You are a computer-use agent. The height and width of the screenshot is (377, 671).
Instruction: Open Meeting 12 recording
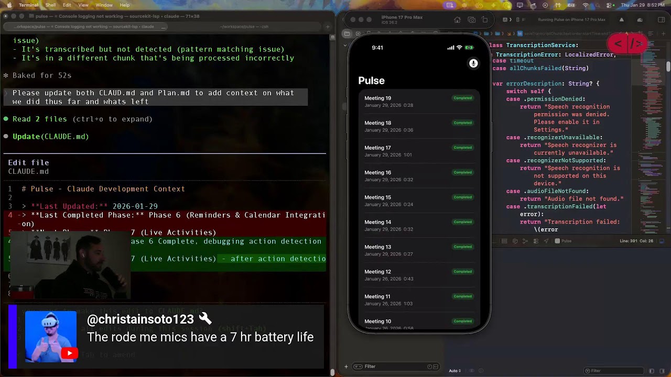(x=418, y=275)
